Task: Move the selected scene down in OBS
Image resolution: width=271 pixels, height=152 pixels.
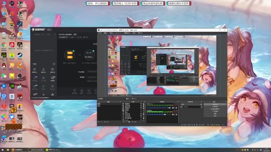Action: point(107,122)
